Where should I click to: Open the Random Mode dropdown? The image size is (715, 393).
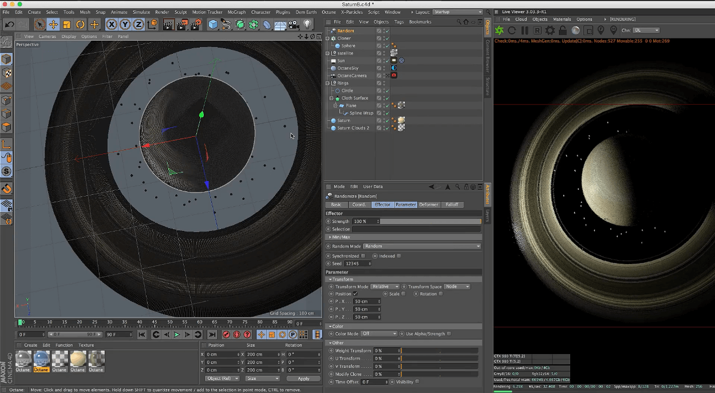pos(422,246)
